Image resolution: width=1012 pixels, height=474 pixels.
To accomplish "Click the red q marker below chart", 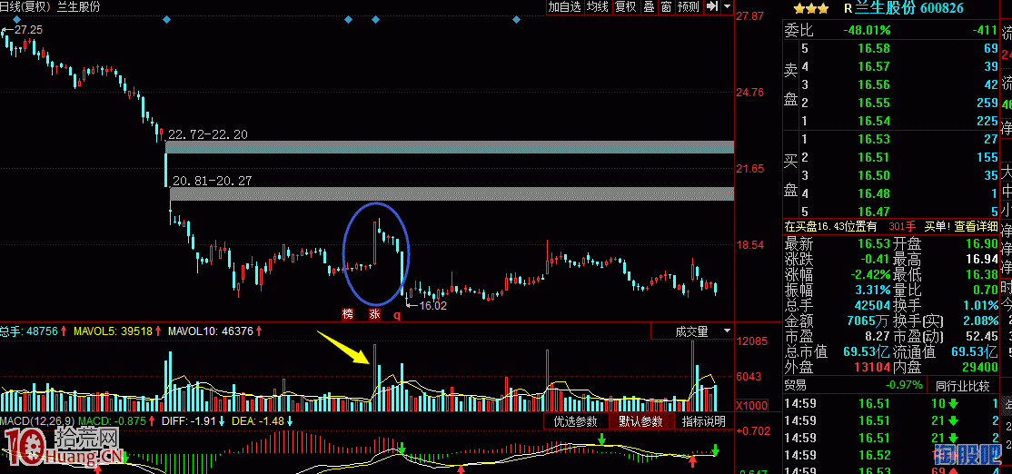I will 397,315.
